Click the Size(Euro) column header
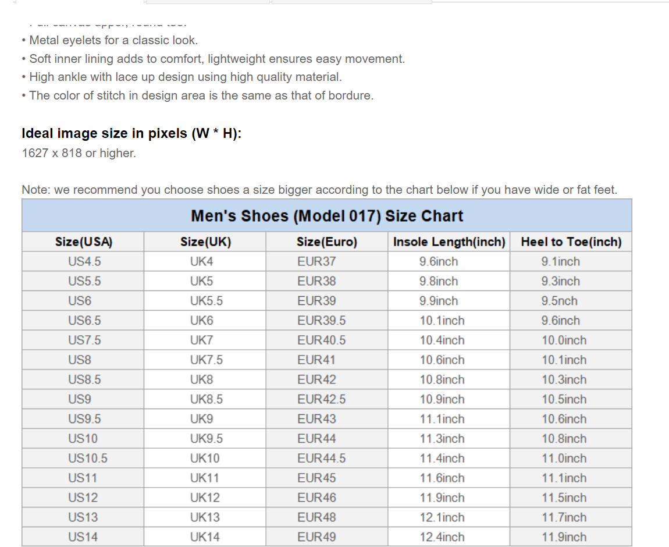This screenshot has height=547, width=669. tap(327, 242)
